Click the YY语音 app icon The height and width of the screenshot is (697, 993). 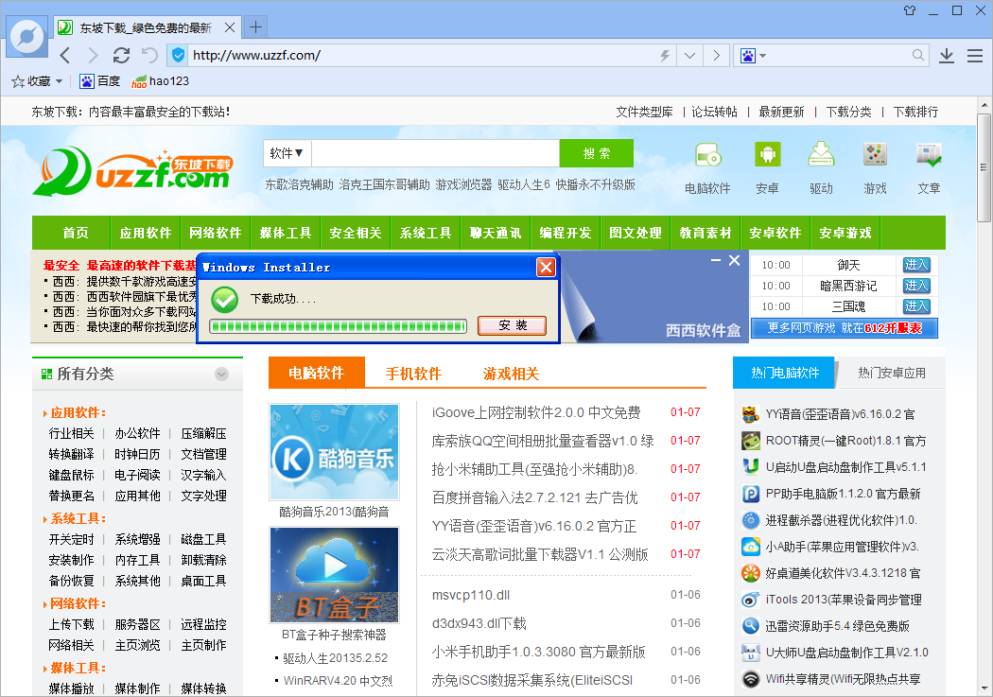coord(751,414)
